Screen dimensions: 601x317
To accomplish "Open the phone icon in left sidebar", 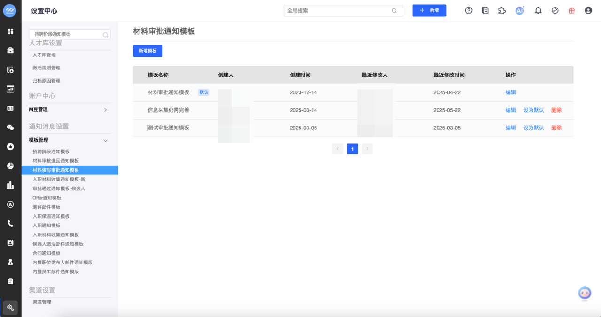I will coord(10,224).
